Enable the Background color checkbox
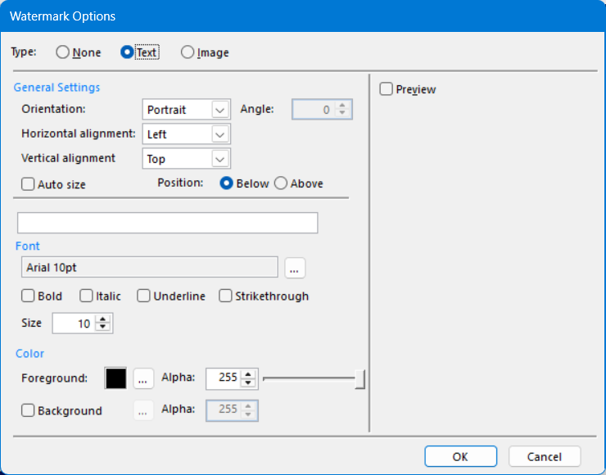 [x=28, y=411]
